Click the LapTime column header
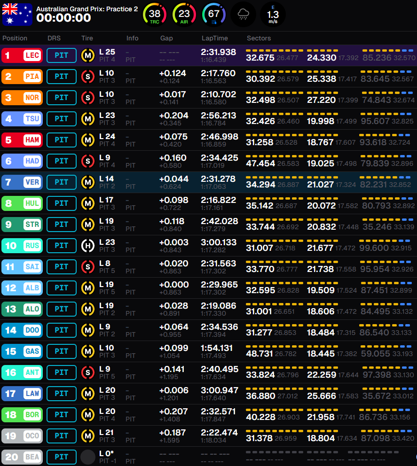Image resolution: width=417 pixels, height=466 pixels. click(215, 38)
